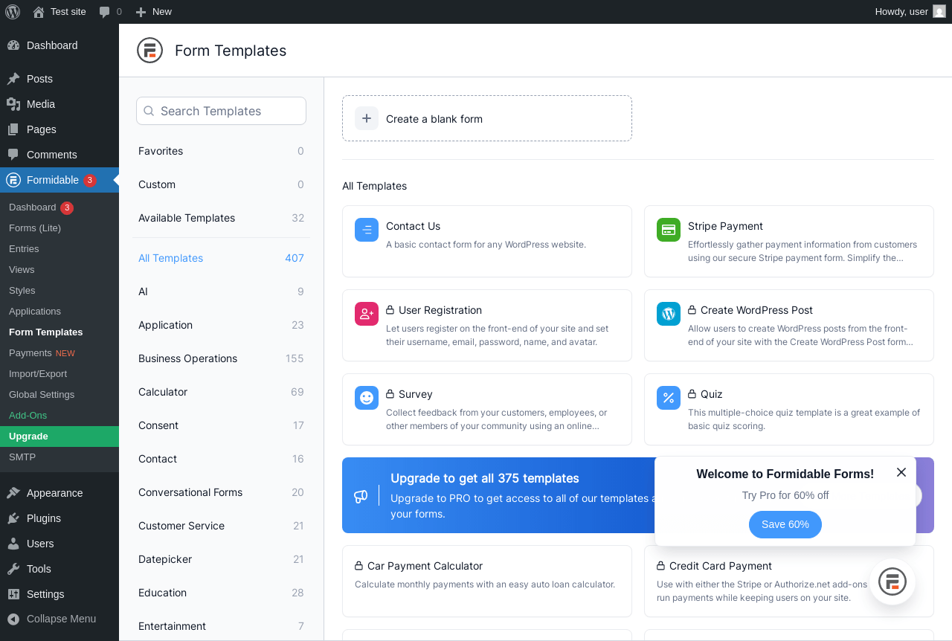Open Car Payment Calculator template
The width and height of the screenshot is (952, 641).
pos(487,581)
